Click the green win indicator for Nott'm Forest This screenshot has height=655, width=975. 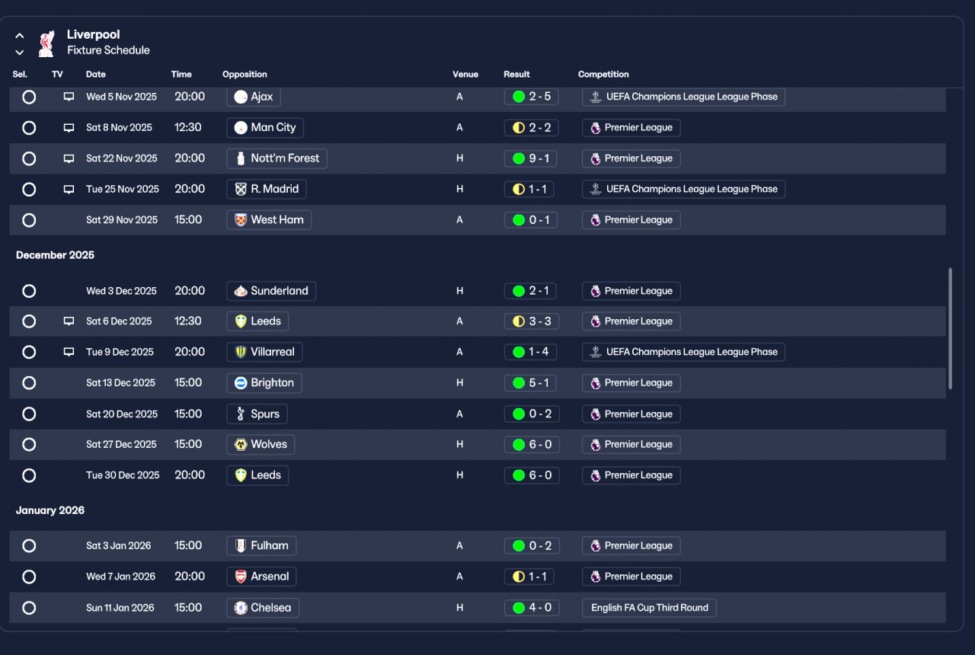point(519,158)
